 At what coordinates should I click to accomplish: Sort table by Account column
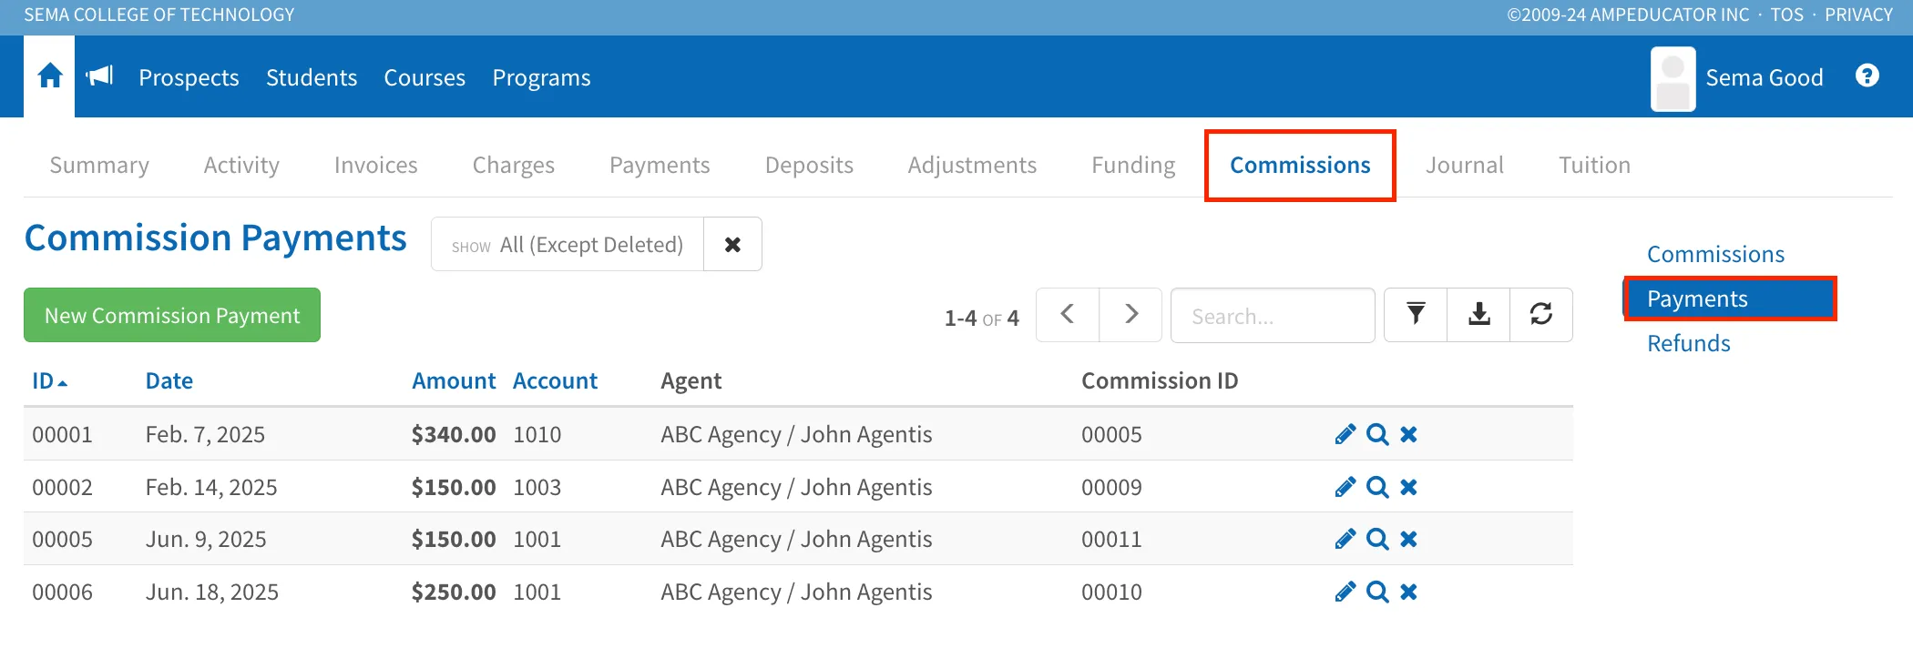point(555,380)
